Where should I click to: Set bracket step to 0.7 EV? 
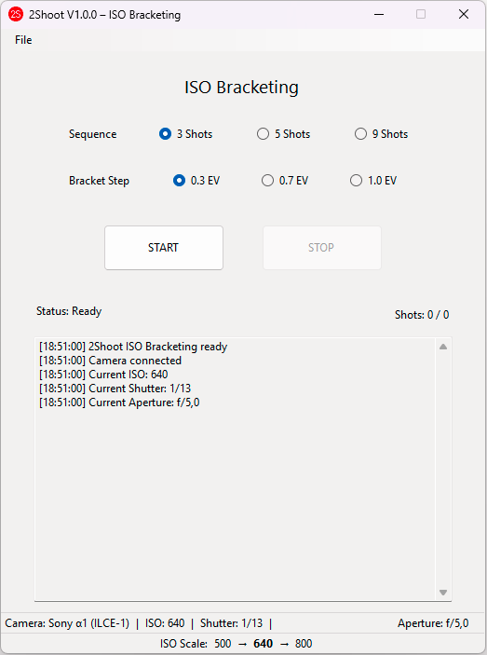[x=285, y=181]
